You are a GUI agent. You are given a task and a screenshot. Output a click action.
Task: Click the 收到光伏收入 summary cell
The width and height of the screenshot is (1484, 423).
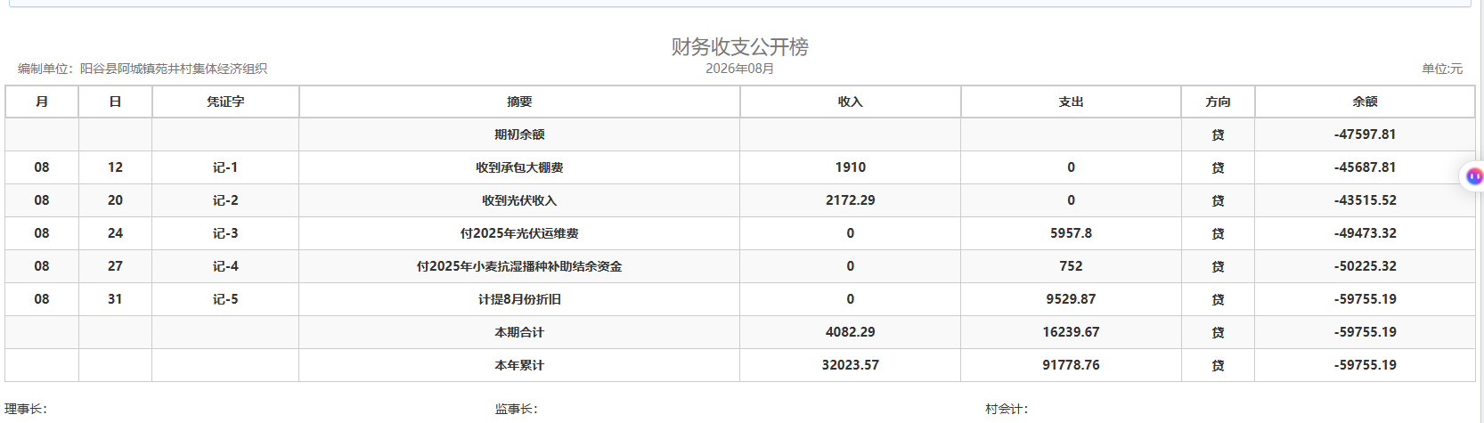click(519, 200)
